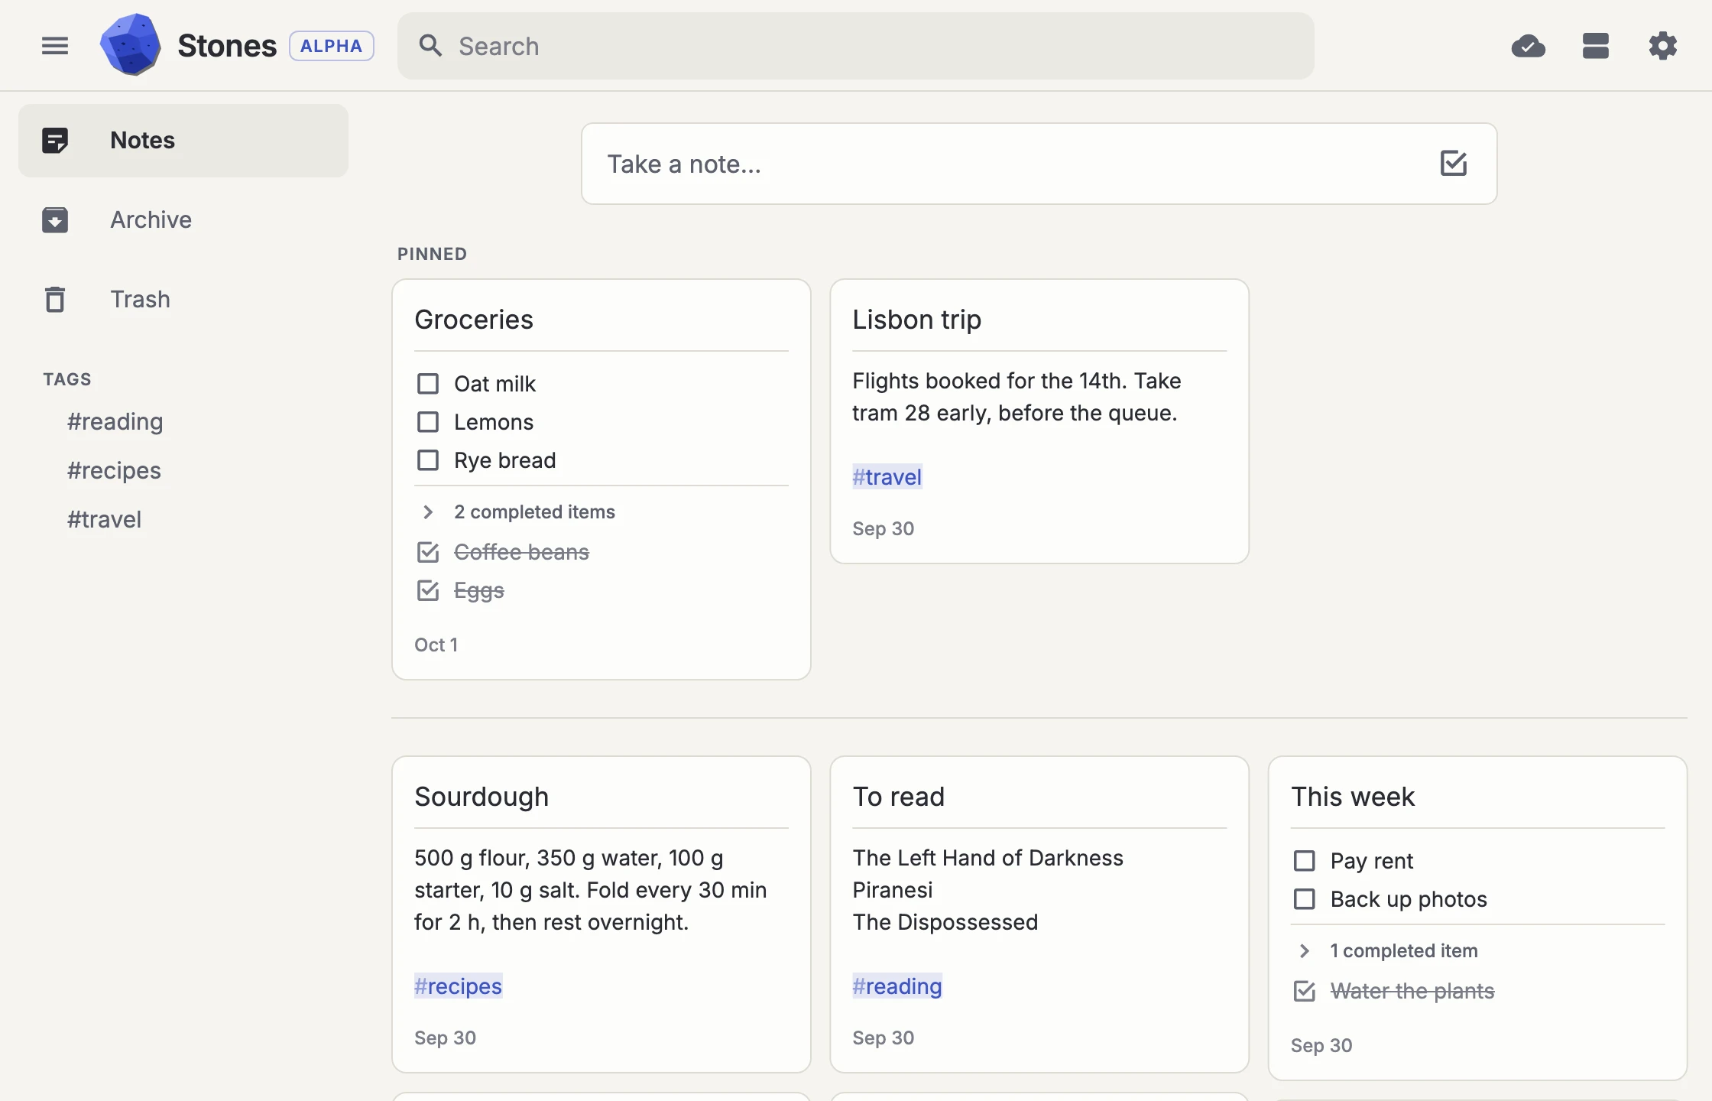Click the Stones logo icon
The image size is (1712, 1101).
[x=131, y=45]
